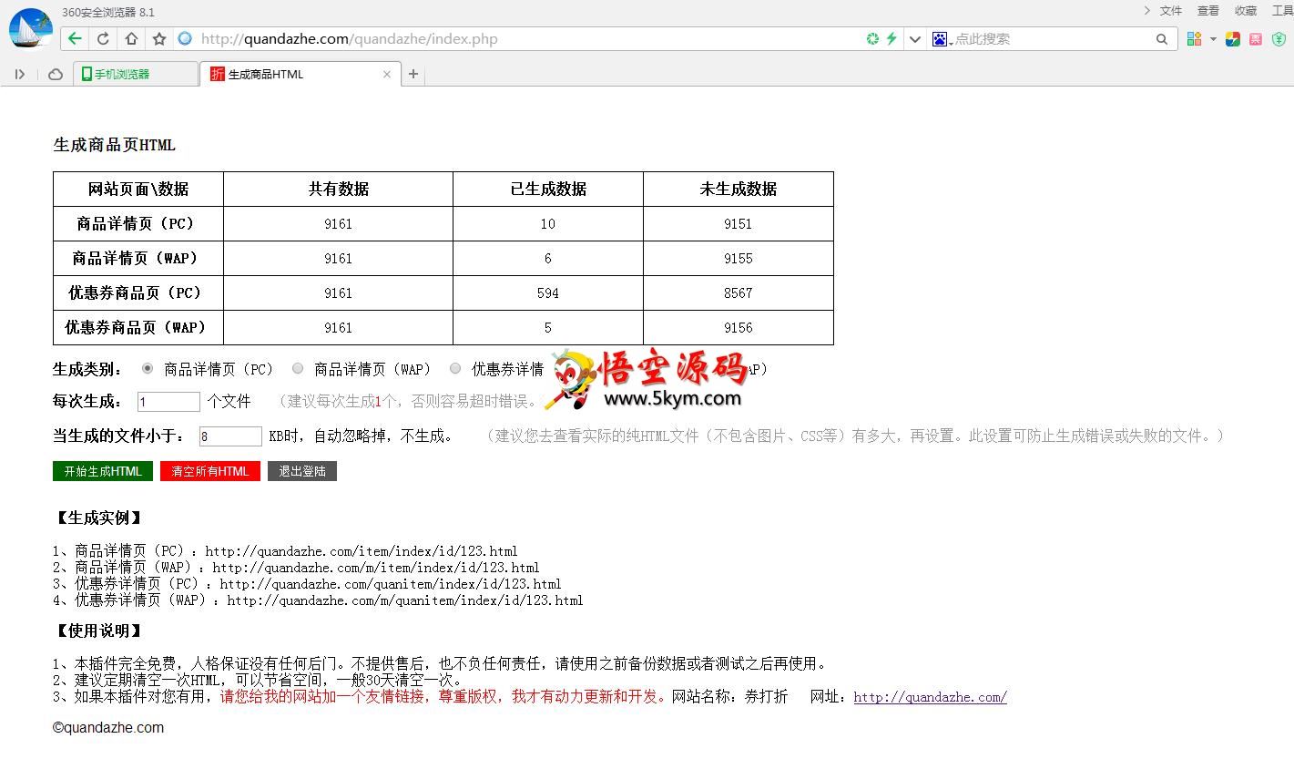This screenshot has width=1294, height=759.
Task: Select 优惠券详情 radio option
Action: pos(455,369)
